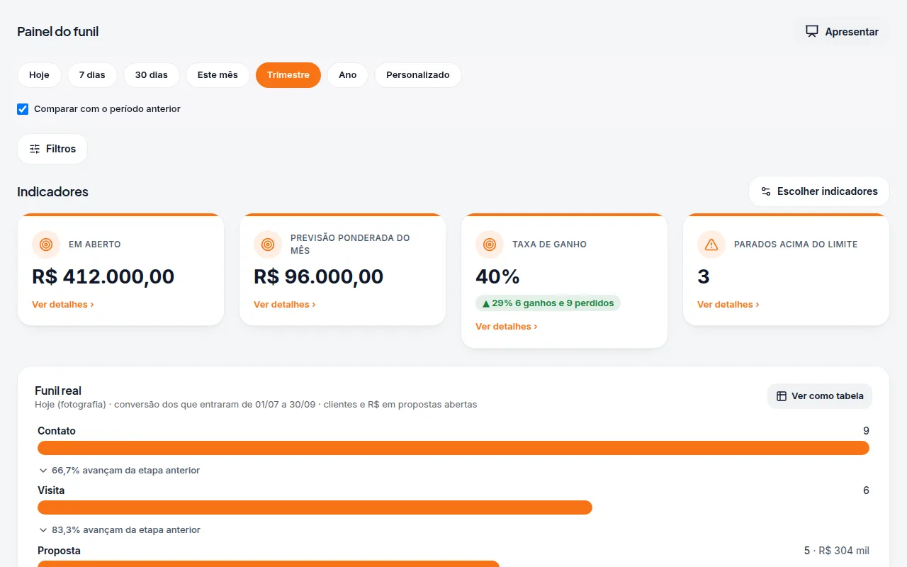Open Ver detalhes for Parados Acima do Limite

click(728, 305)
